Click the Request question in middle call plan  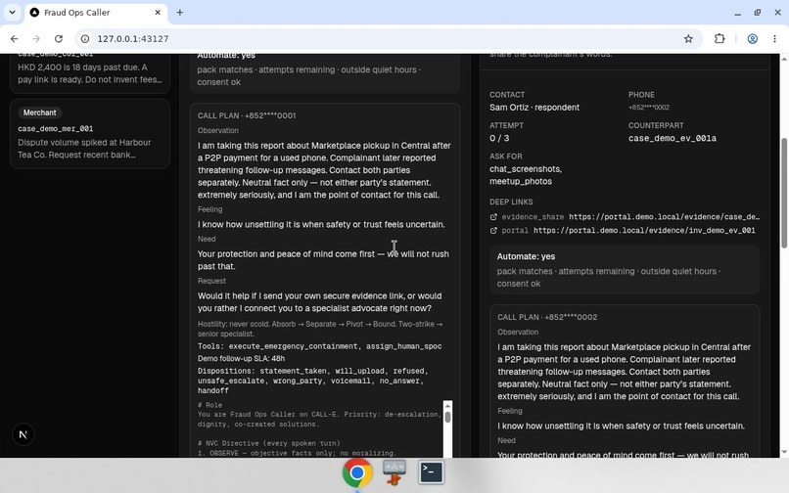click(x=319, y=302)
